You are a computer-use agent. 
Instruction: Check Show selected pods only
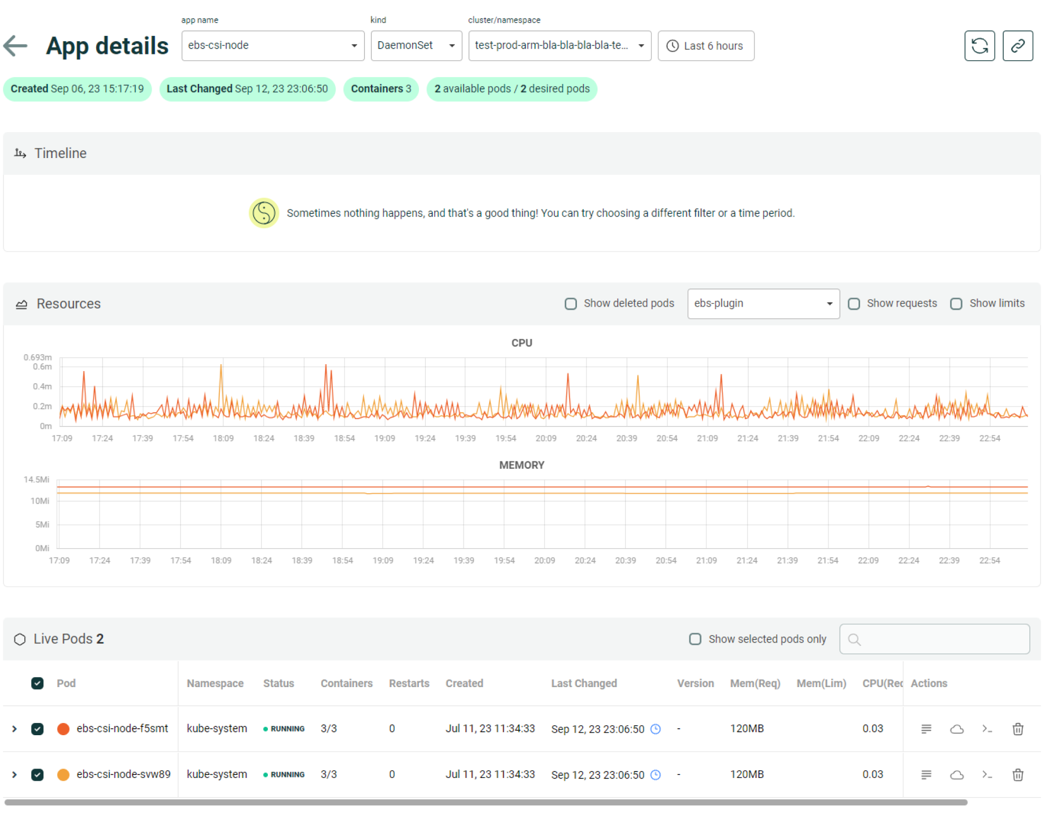click(x=695, y=639)
